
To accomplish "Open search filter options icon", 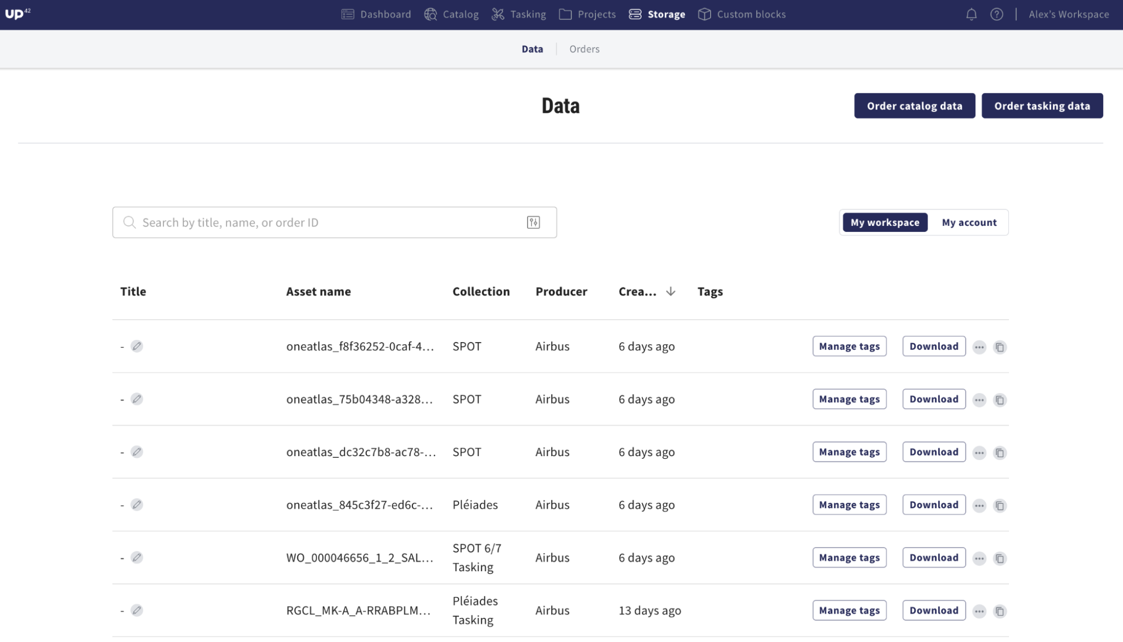I will 533,222.
